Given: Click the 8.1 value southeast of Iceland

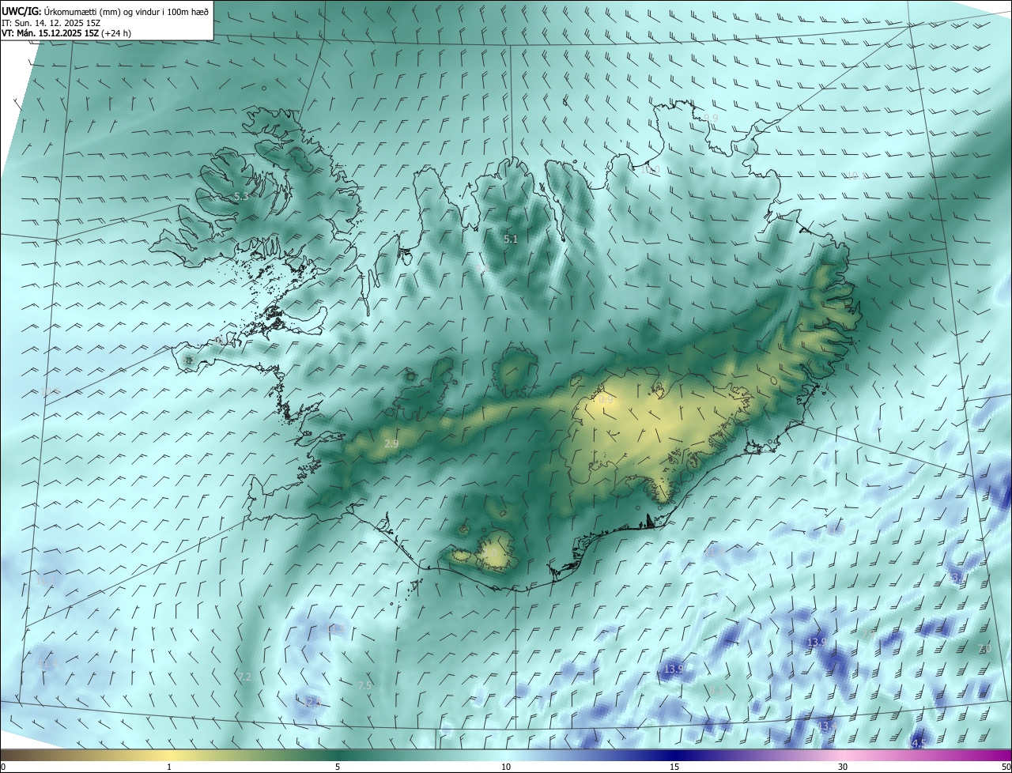Looking at the screenshot, I should click(716, 691).
